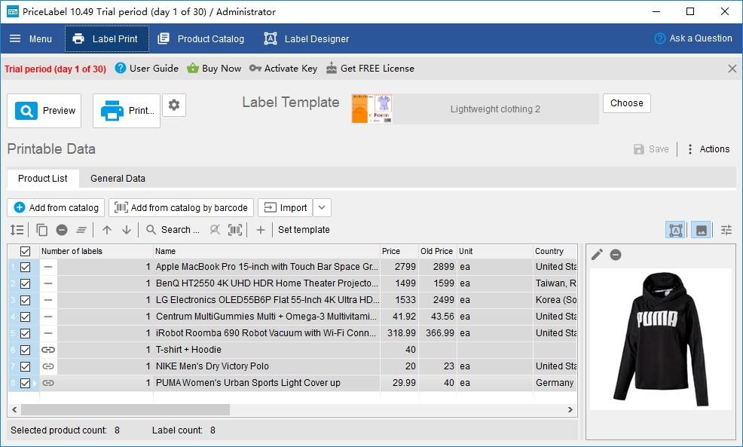
Task: Click Add from catalog by barcode
Action: 181,207
